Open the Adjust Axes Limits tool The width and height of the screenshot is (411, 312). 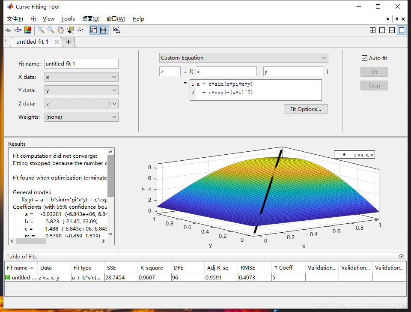click(x=116, y=30)
